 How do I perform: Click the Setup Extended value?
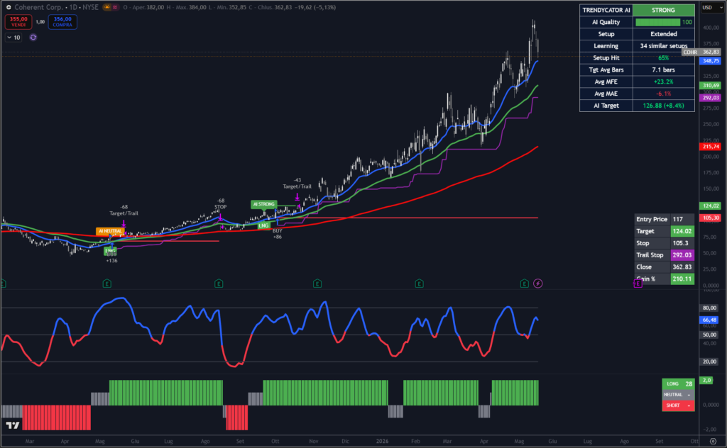(x=664, y=34)
